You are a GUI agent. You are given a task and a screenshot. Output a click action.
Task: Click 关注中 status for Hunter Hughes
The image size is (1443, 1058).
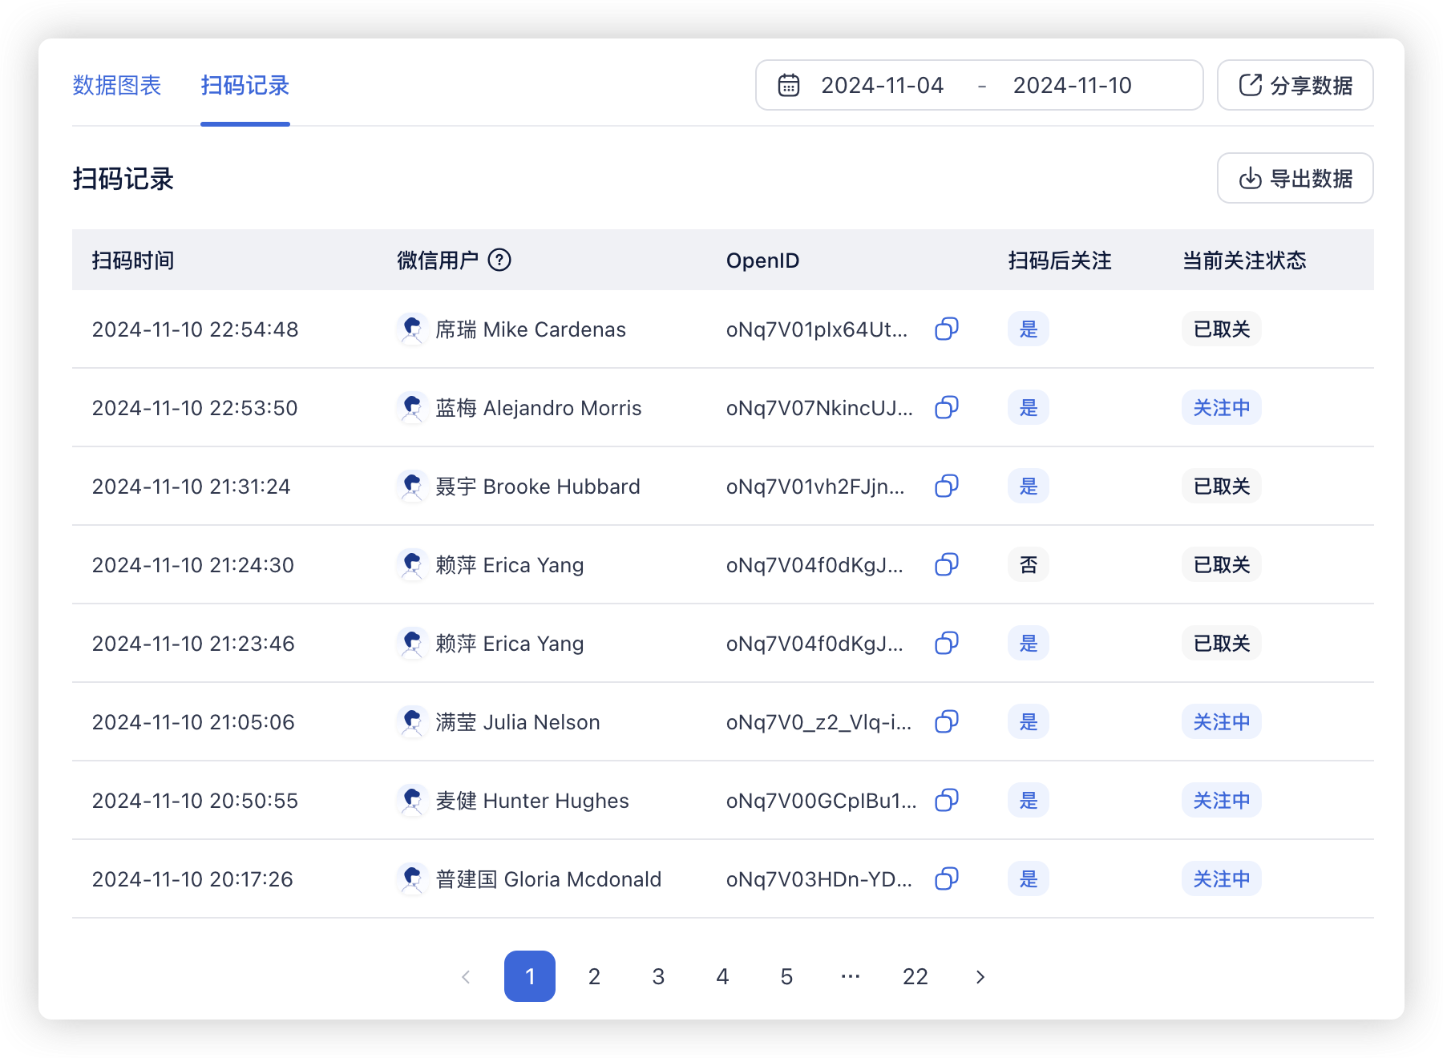[x=1222, y=800]
